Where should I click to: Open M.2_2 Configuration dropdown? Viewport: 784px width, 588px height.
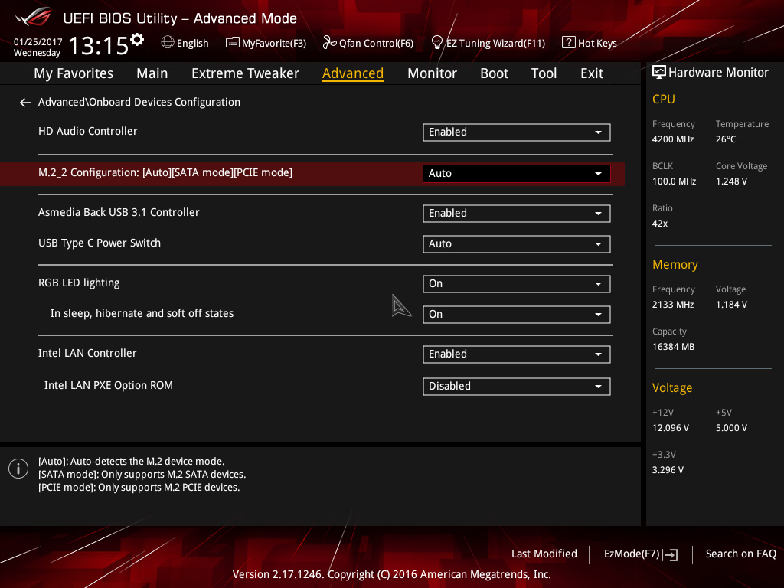pos(517,174)
